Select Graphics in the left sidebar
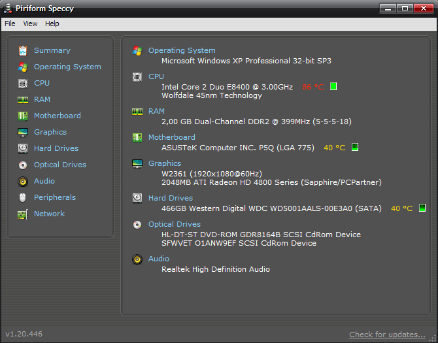Screen dimensions: 438x343 (x=50, y=132)
